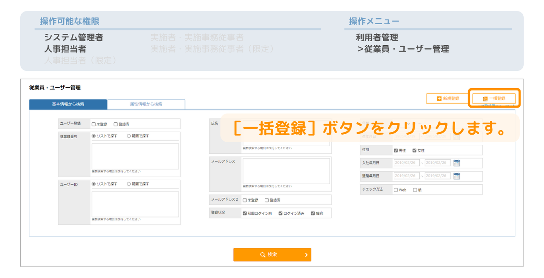Image resolution: width=544 pixels, height=278 pixels.
Task: Uncheck ログイン済み in 登録状況
Action: coord(281,213)
